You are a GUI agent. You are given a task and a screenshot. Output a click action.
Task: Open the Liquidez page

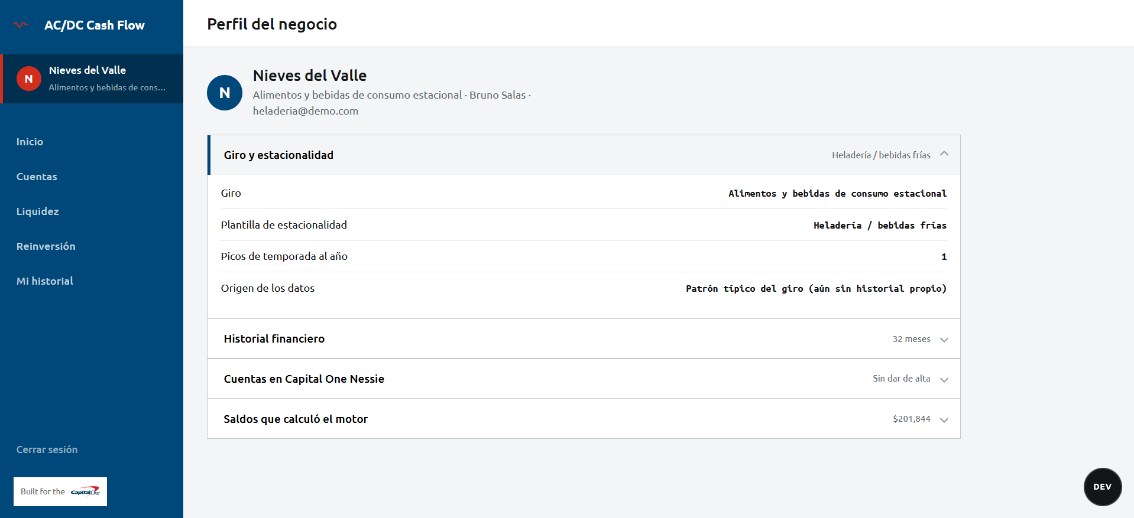pyautogui.click(x=37, y=211)
